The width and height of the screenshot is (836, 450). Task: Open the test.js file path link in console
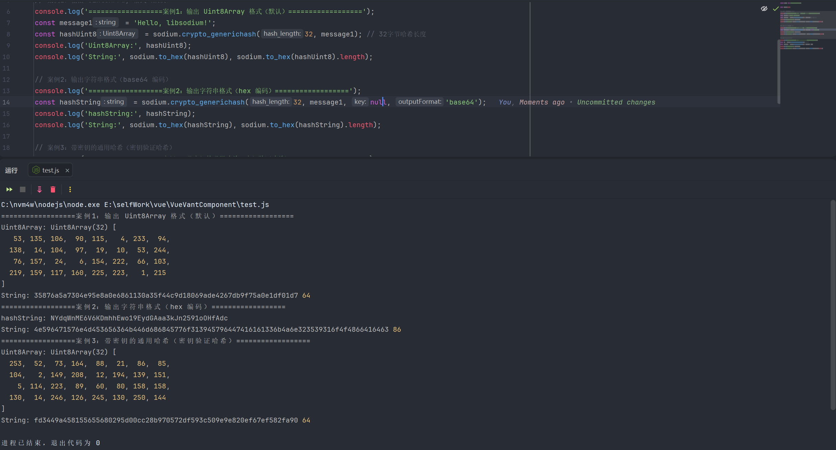(187, 205)
